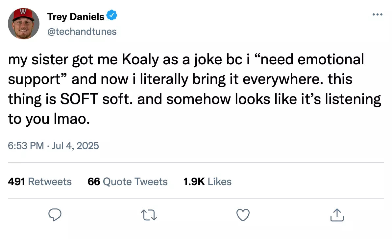Click the reply speech bubble icon

point(56,215)
